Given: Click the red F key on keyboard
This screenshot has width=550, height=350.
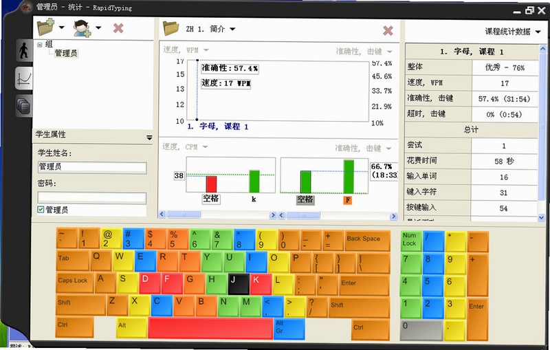Looking at the screenshot, I should [x=173, y=283].
